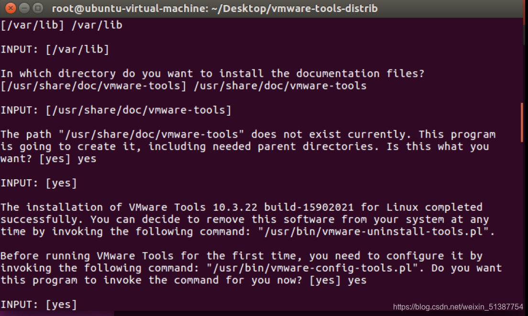The width and height of the screenshot is (528, 316).
Task: Click the final "INPUT: [yes]" line at bottom
Action: pos(39,305)
